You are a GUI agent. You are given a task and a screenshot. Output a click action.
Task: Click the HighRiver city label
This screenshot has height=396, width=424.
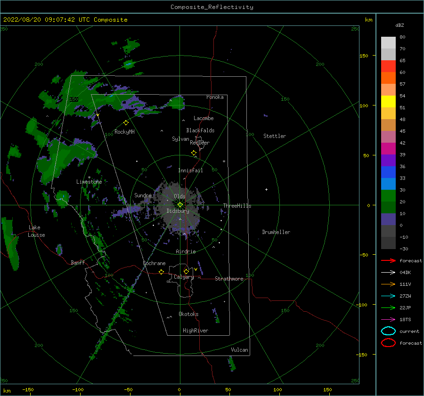(x=196, y=331)
